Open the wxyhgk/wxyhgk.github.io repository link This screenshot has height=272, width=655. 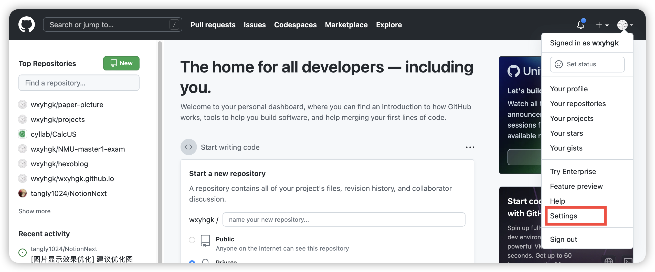72,178
